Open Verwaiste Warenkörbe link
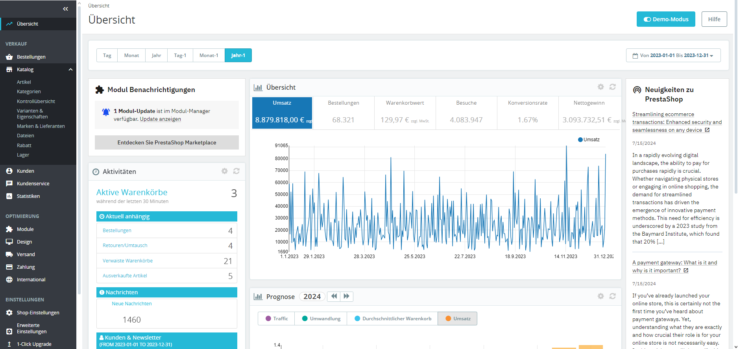Viewport: 739px width, 349px height. (127, 261)
